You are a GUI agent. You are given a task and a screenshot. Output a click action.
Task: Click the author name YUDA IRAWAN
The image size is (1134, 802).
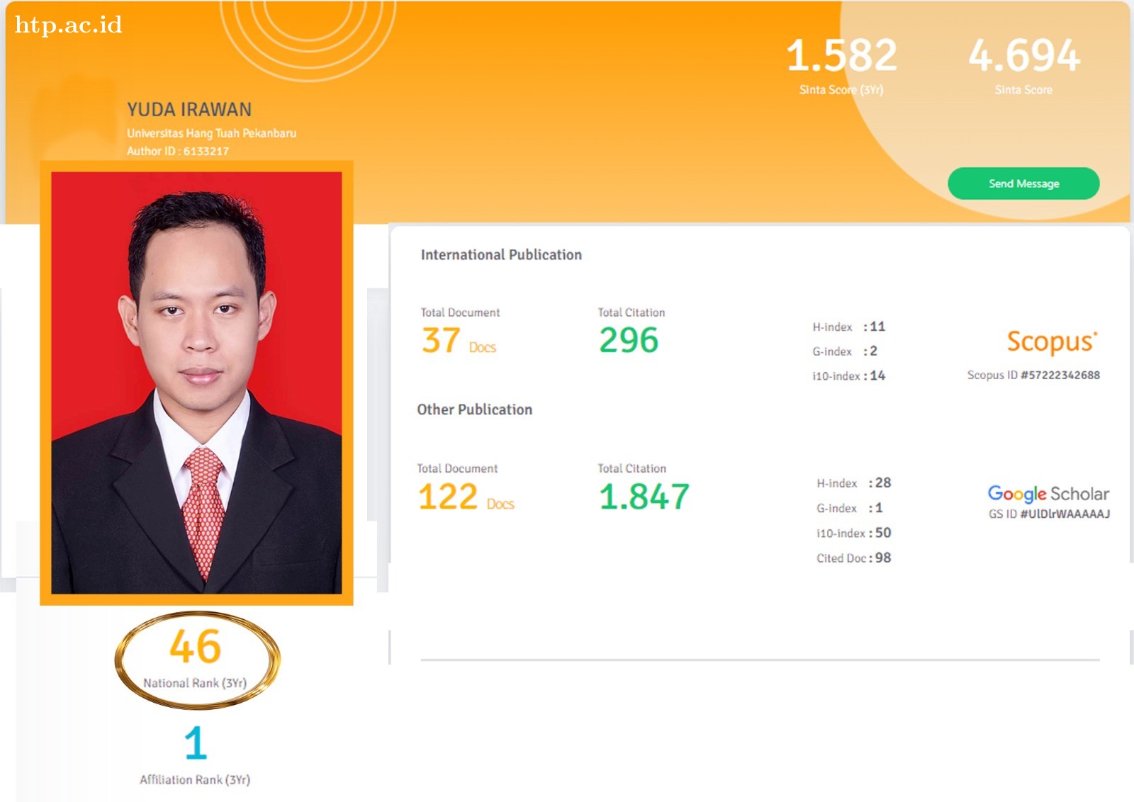coord(189,110)
